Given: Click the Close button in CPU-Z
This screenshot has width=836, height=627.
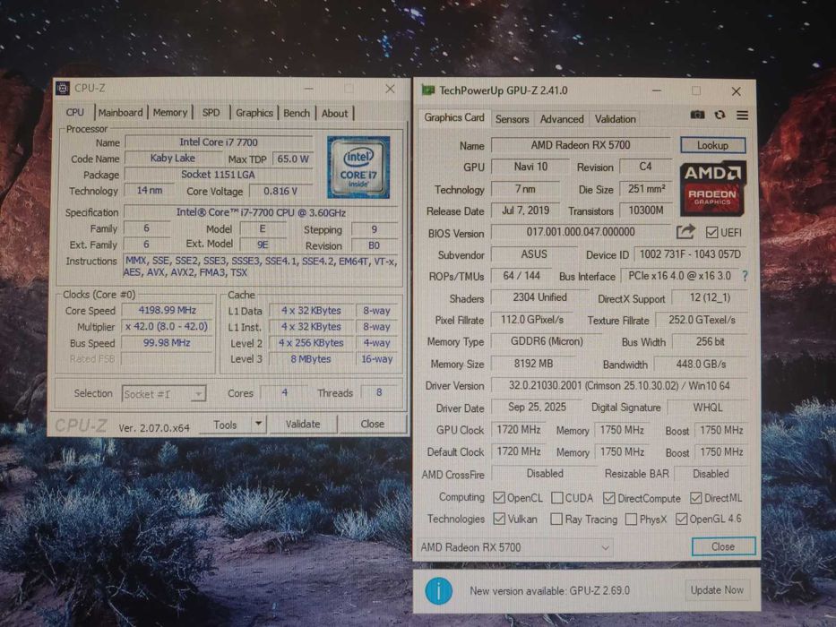Looking at the screenshot, I should coord(372,424).
